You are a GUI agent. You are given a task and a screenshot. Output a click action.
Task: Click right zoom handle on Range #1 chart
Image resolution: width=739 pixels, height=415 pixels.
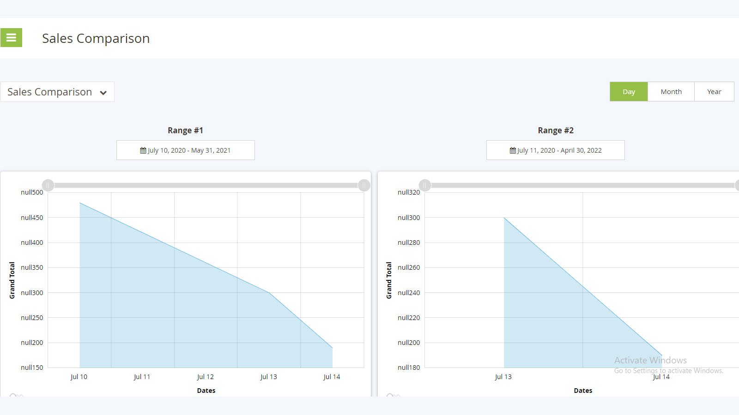pyautogui.click(x=364, y=185)
